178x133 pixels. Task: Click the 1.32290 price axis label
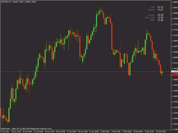[175, 130]
